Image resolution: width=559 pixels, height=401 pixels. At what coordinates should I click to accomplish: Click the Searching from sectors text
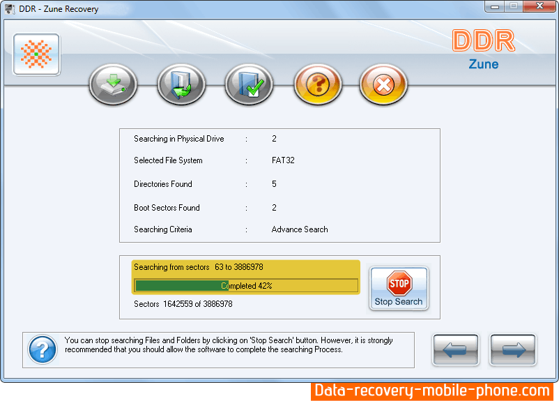click(x=198, y=267)
